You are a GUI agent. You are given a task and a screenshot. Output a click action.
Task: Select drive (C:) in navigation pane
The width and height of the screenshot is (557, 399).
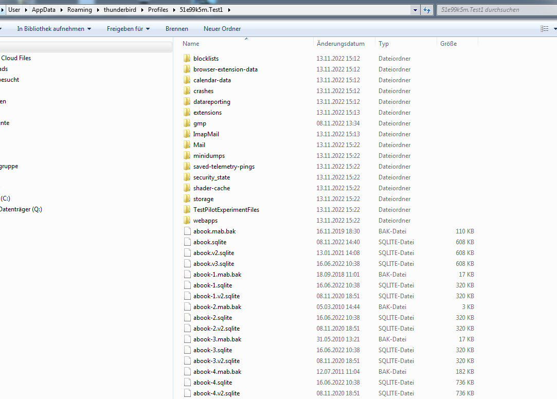click(x=5, y=198)
